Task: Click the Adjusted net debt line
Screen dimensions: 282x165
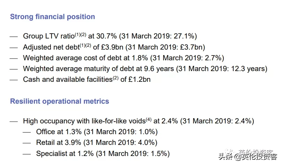Action: 114,47
